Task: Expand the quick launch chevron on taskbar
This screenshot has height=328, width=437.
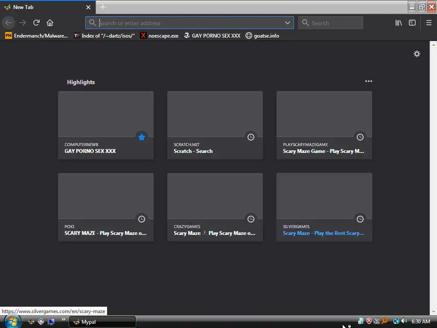Action: coord(64,319)
